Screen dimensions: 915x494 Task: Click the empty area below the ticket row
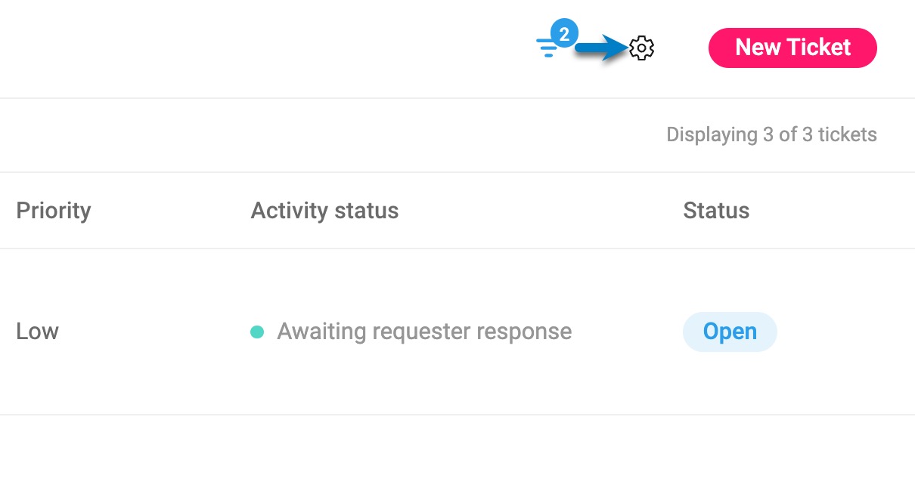tap(457, 453)
